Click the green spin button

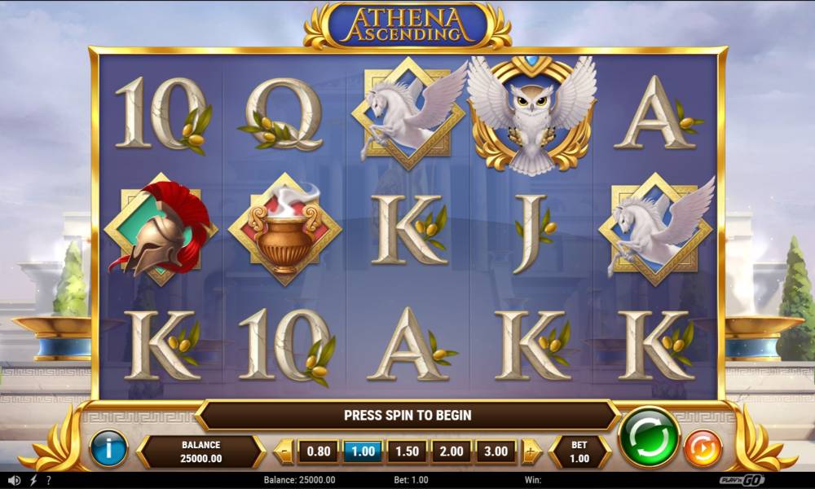tap(650, 438)
